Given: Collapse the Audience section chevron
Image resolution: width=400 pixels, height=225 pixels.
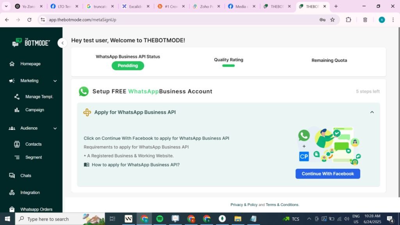Looking at the screenshot, I should click(x=55, y=128).
